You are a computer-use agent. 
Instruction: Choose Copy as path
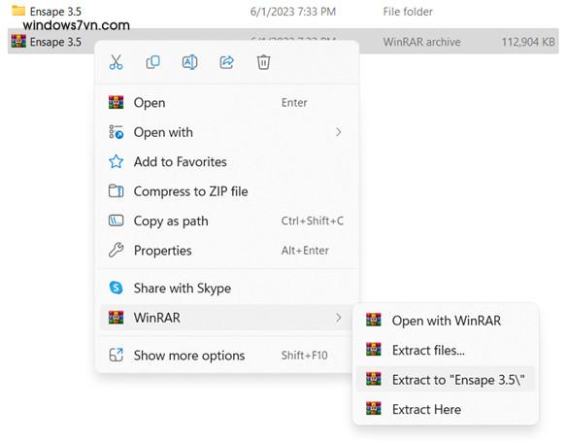227,221
